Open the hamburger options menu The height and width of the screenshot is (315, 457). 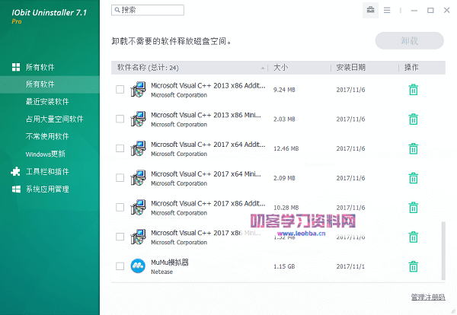pos(387,10)
